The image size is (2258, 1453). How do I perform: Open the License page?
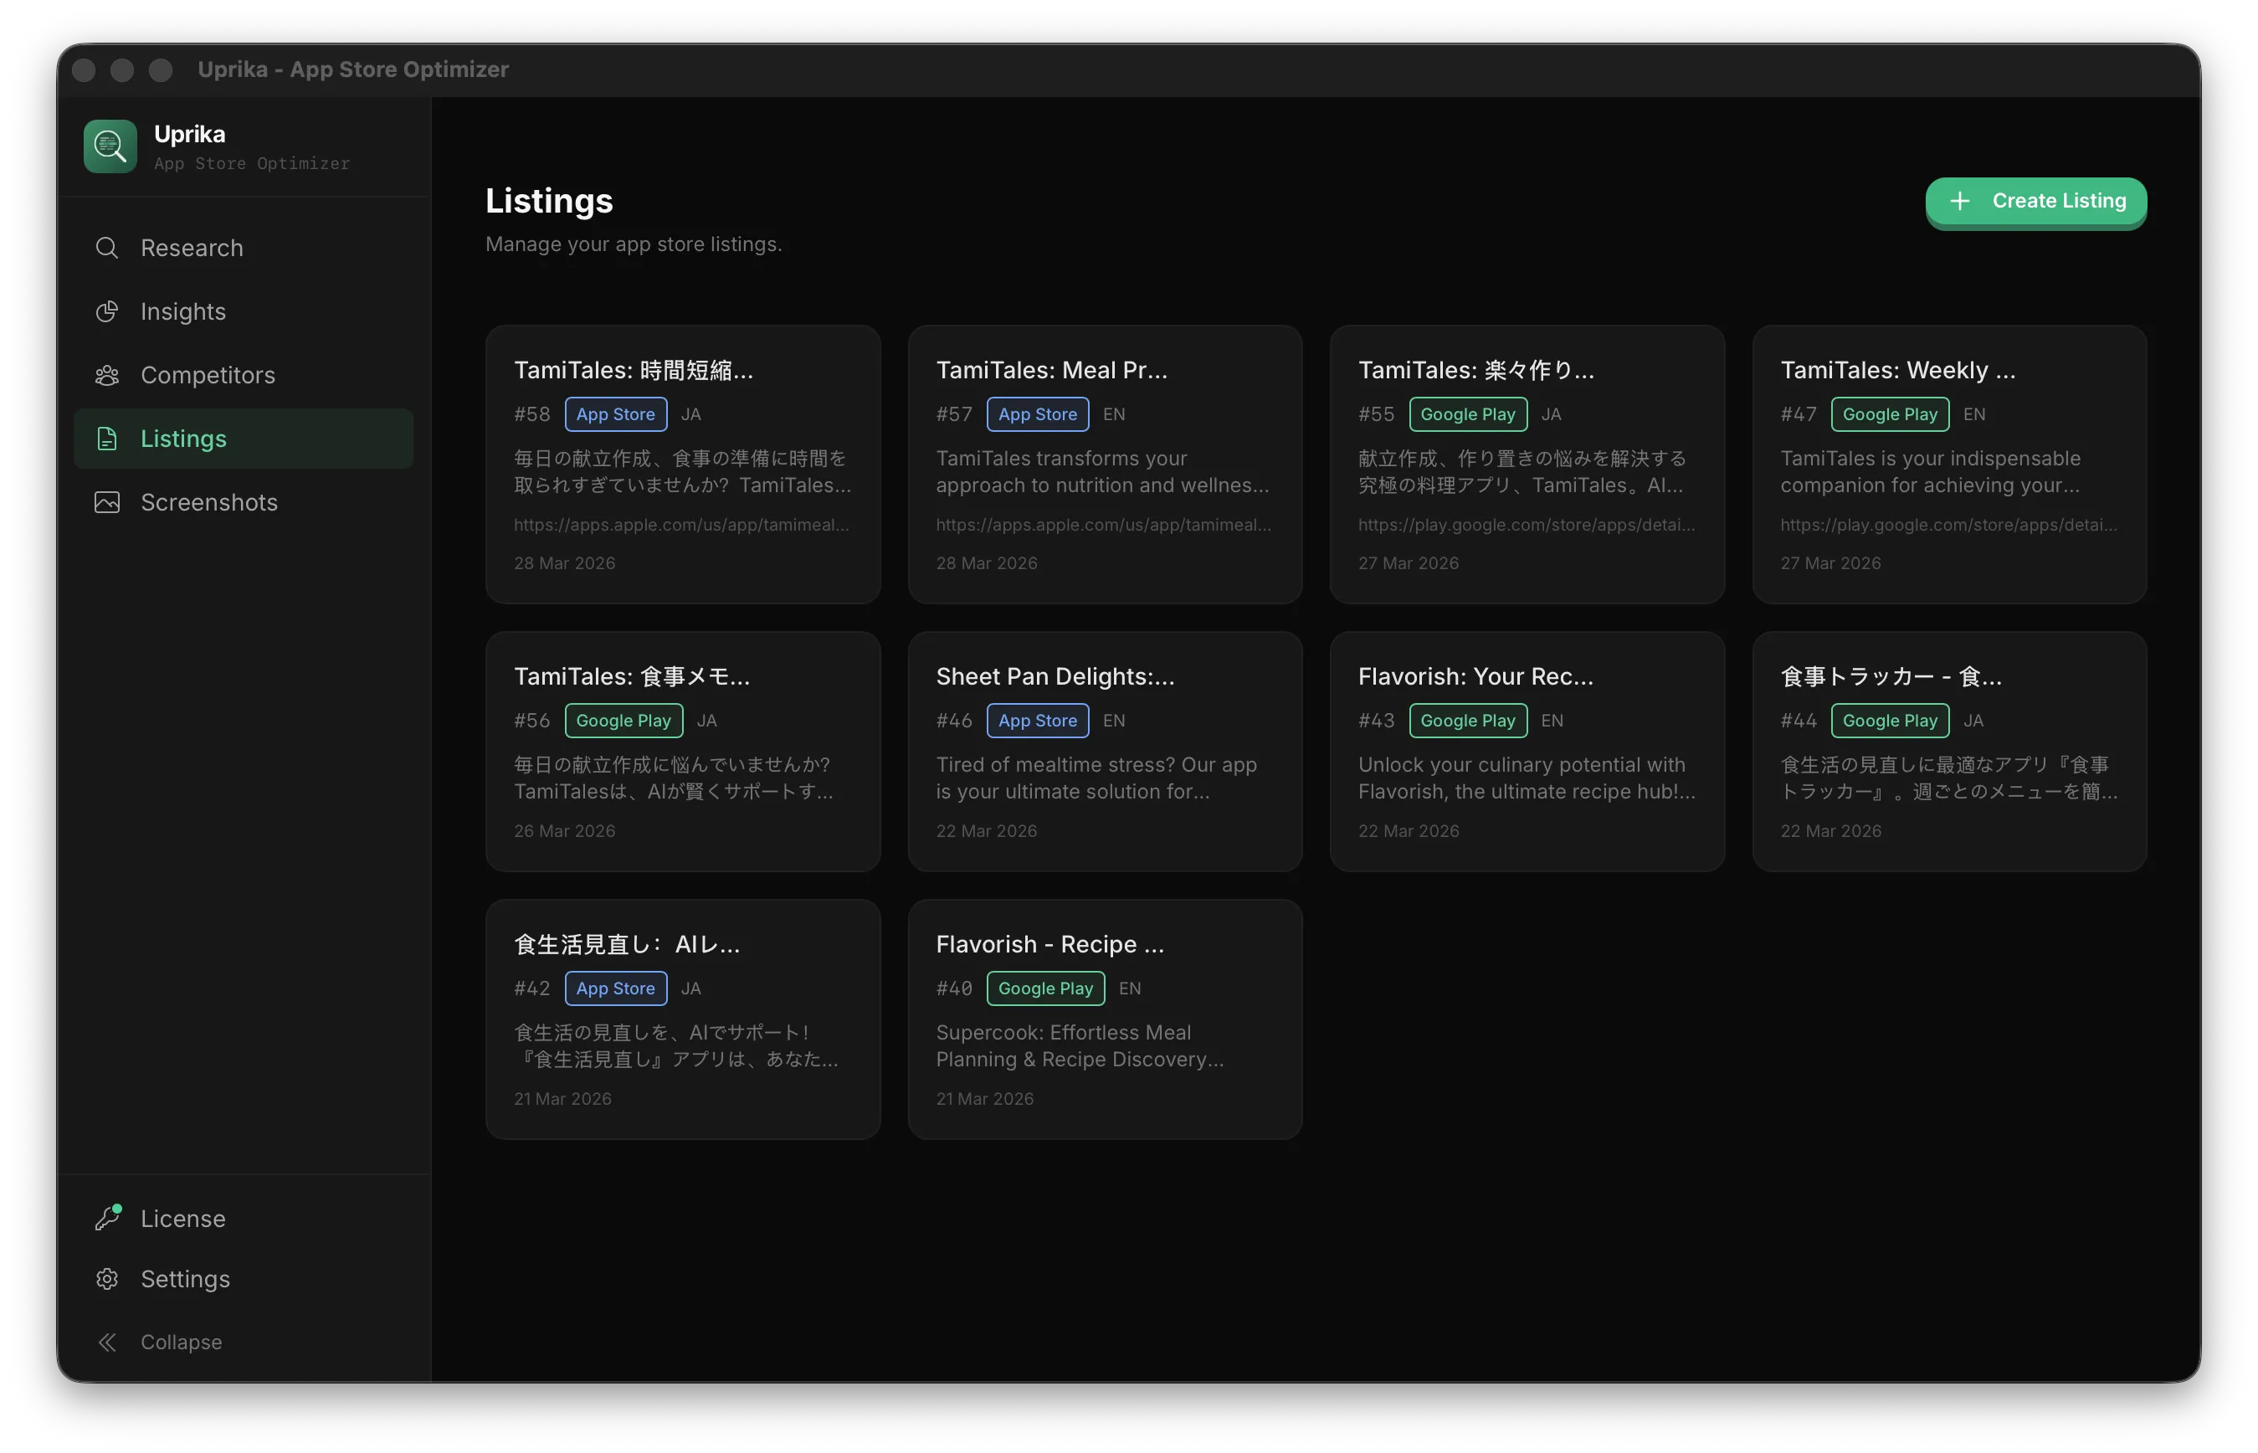tap(183, 1218)
